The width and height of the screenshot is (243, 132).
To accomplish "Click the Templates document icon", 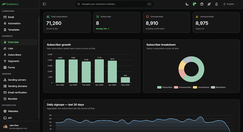I will [x=5, y=30].
